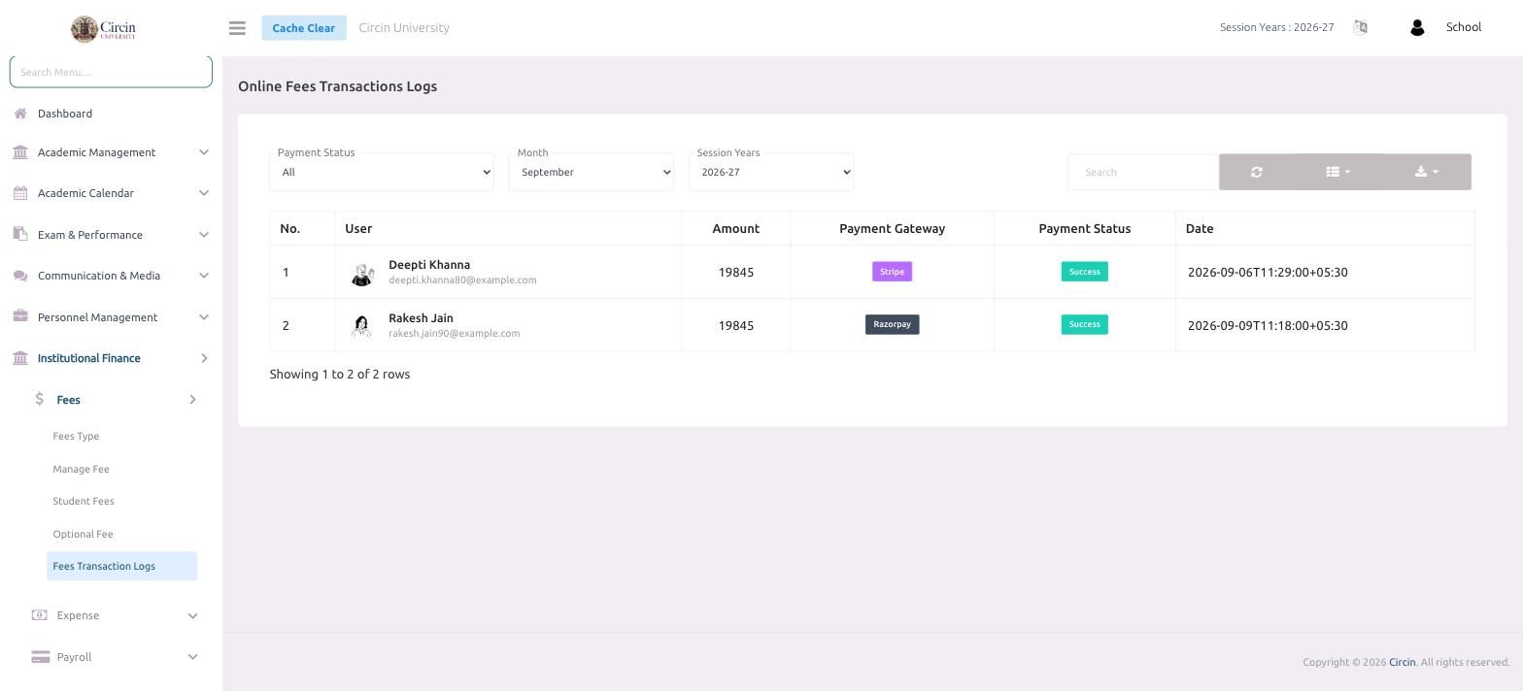The image size is (1523, 691).
Task: Click the language translate icon
Action: pos(1360,27)
